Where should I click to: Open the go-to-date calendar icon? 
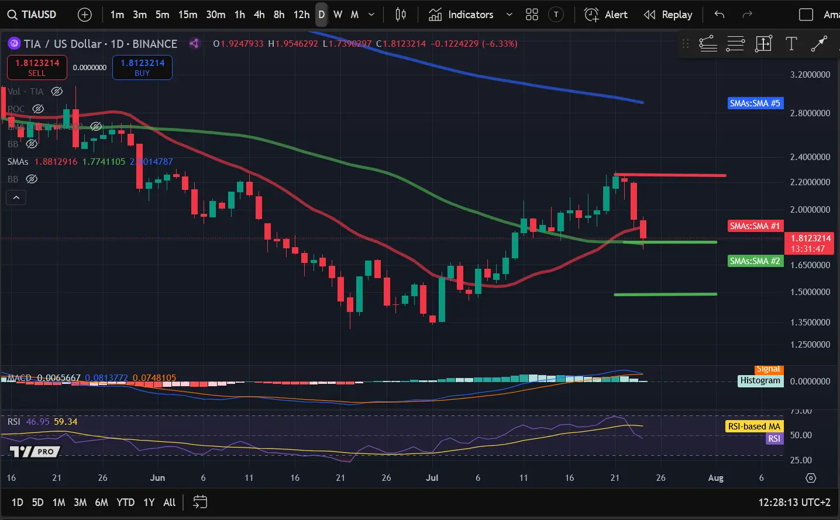[x=200, y=502]
